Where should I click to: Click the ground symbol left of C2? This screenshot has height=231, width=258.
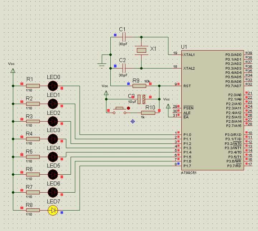102,65
